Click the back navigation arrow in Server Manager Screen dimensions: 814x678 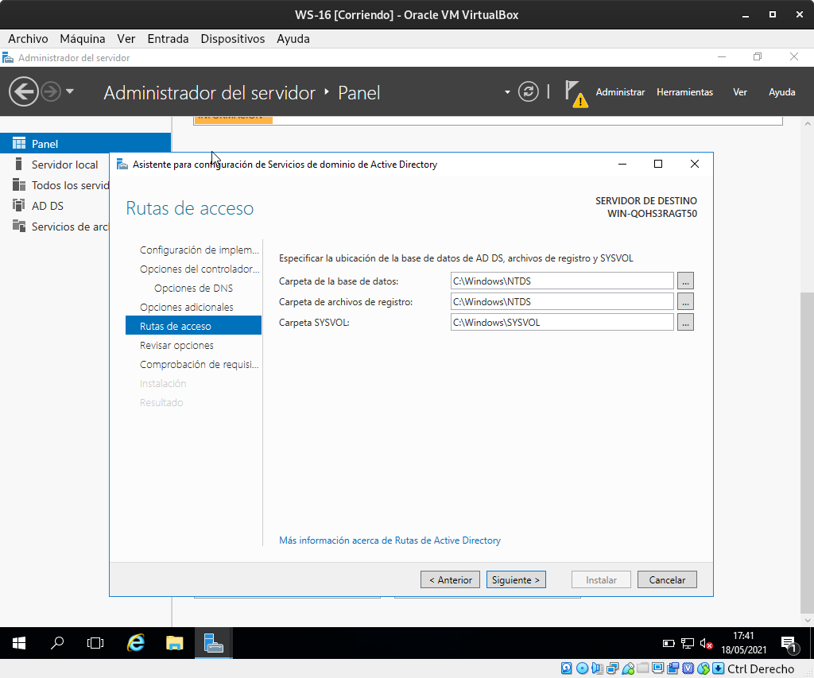pyautogui.click(x=24, y=92)
